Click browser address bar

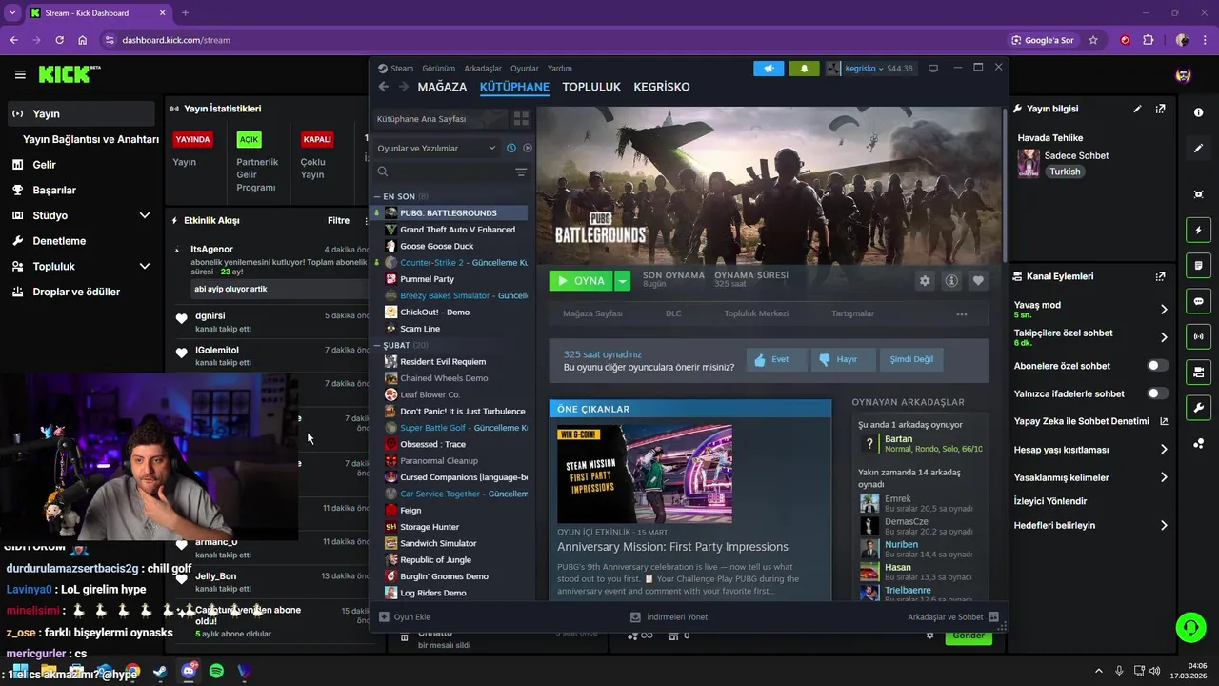(552, 40)
